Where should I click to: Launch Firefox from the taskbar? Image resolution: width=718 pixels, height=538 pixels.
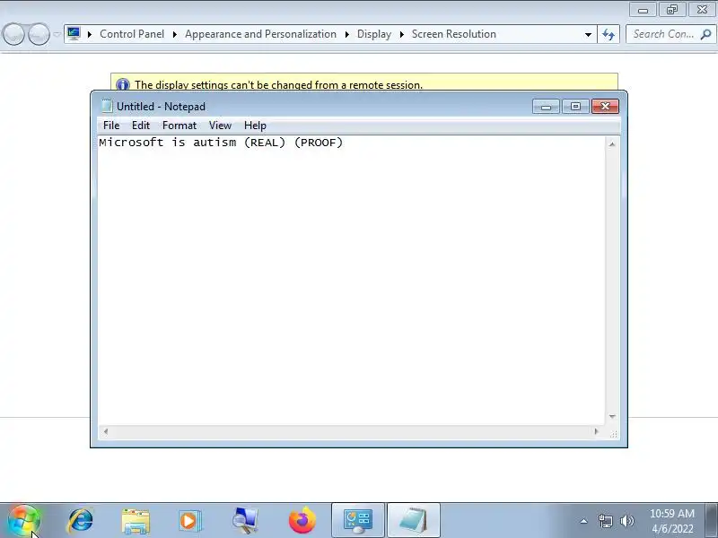(x=302, y=521)
